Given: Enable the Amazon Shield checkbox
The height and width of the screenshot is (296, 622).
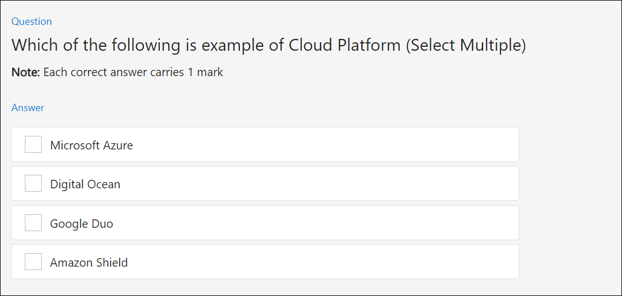Looking at the screenshot, I should coord(33,262).
